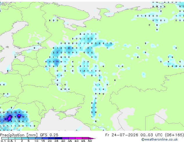Open the weatheronline.co.uk copyright link
Image resolution: width=184 pixels, height=142 pixels.
click(160, 139)
